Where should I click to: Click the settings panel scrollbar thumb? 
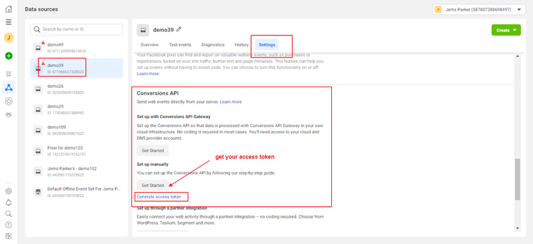click(517, 179)
